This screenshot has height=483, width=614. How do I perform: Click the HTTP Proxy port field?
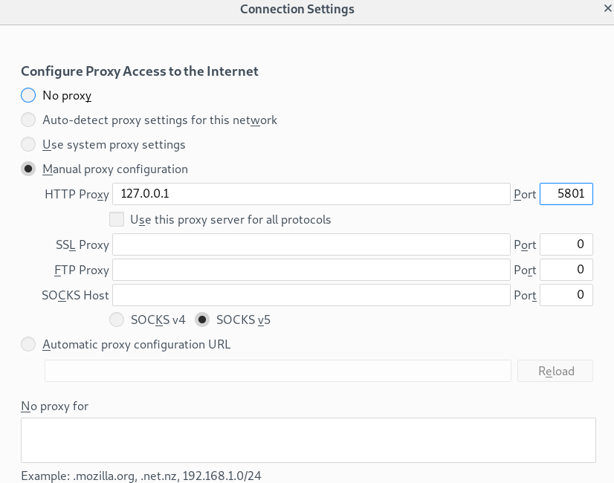pos(566,194)
